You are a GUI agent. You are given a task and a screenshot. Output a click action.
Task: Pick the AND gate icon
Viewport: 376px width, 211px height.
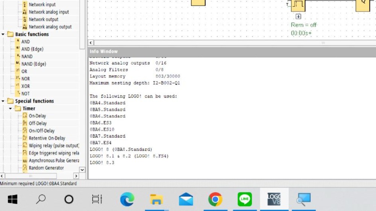pyautogui.click(x=18, y=41)
